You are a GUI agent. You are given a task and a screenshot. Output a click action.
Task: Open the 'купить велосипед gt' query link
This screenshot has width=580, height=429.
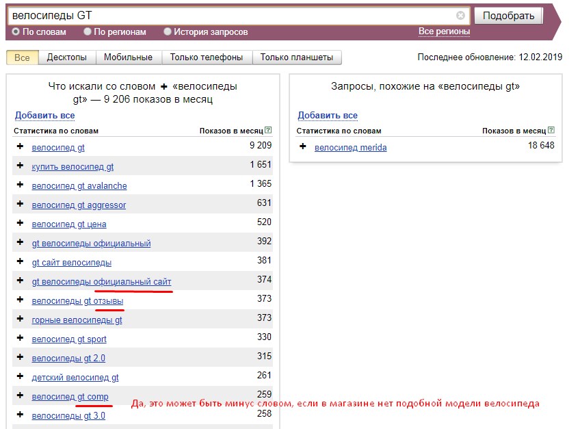point(72,167)
